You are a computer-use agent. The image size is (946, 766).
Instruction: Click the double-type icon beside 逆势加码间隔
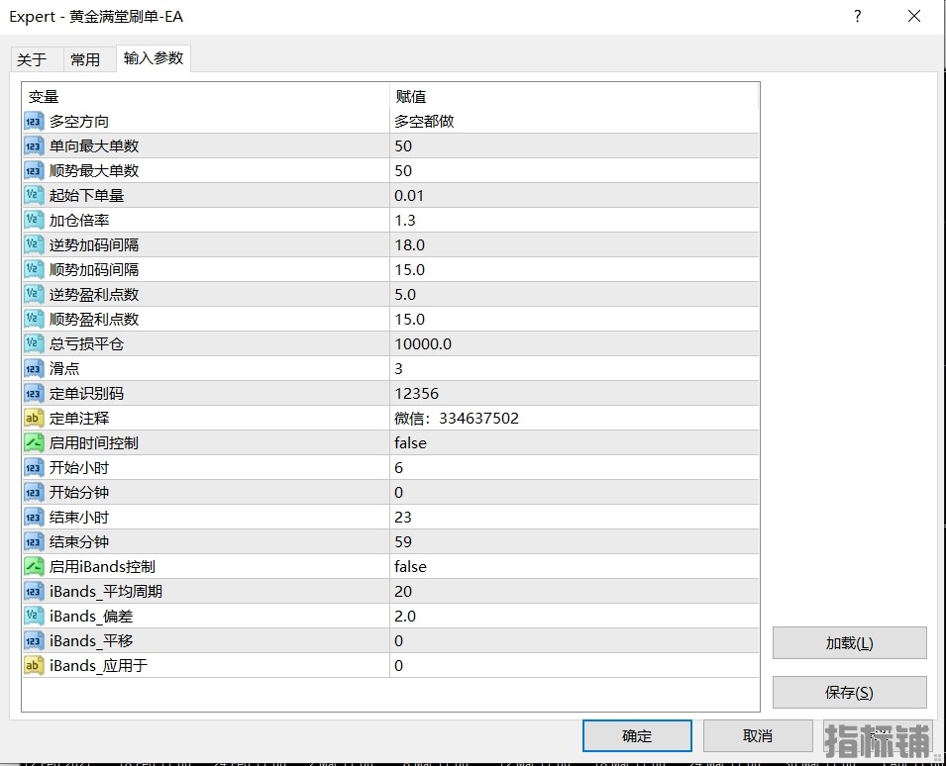(x=34, y=244)
